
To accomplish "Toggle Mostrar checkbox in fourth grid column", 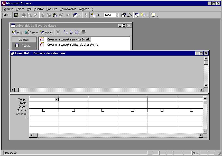I will [132, 110].
